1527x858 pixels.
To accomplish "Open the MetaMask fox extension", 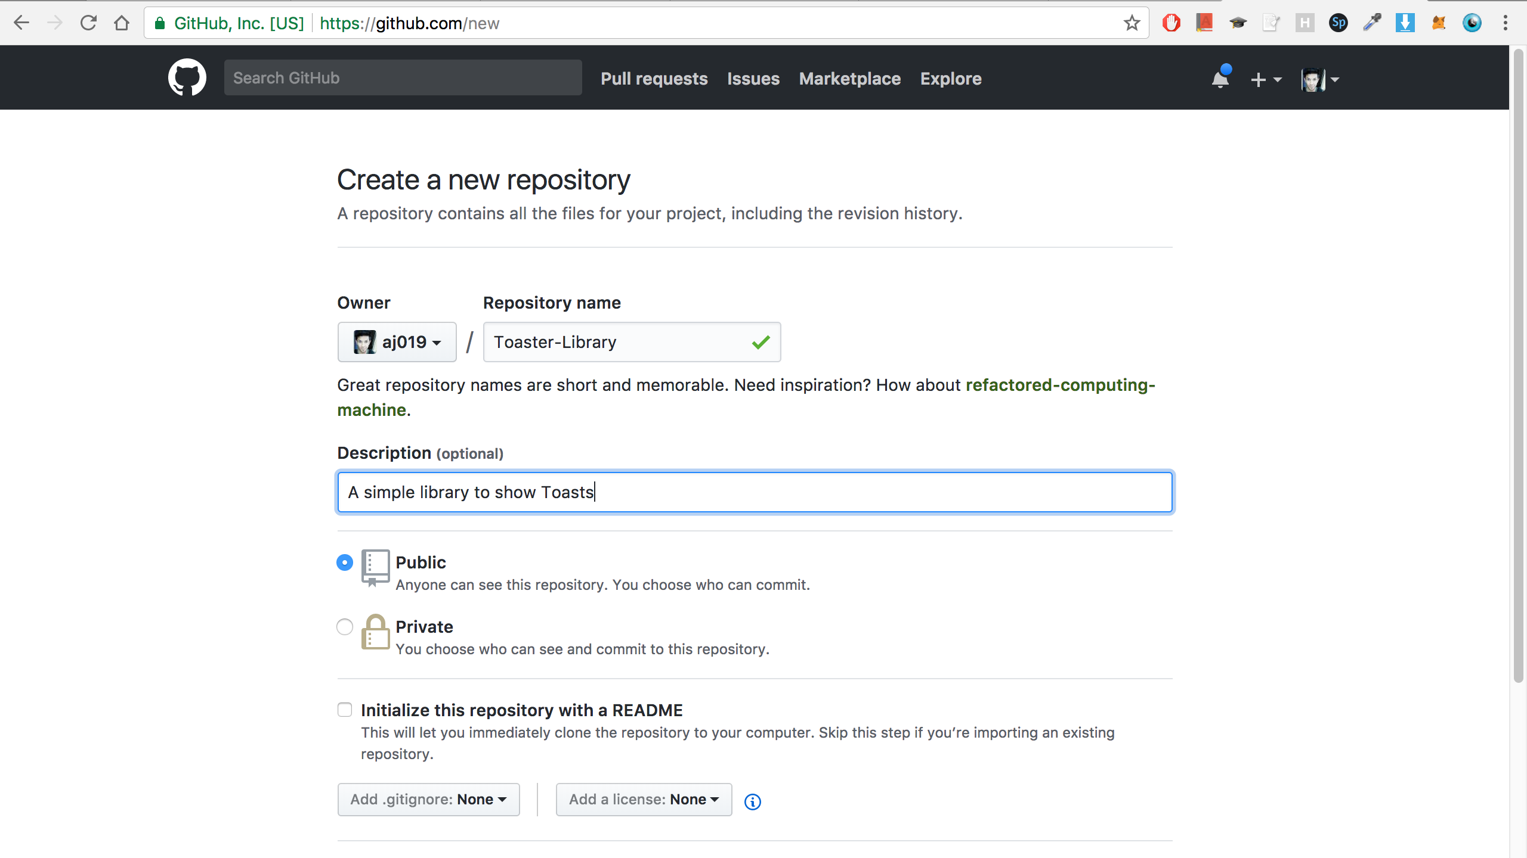I will click(x=1439, y=23).
